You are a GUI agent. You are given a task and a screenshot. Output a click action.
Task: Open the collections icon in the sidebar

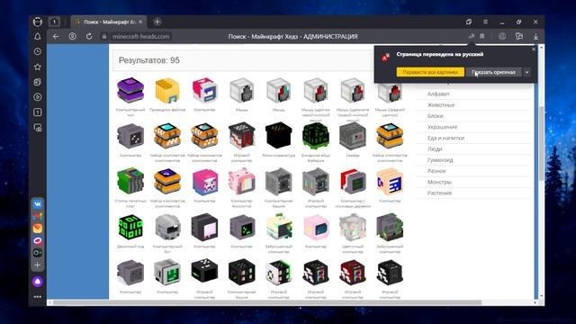tap(38, 82)
